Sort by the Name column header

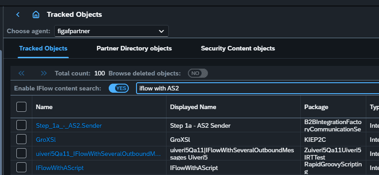click(44, 107)
